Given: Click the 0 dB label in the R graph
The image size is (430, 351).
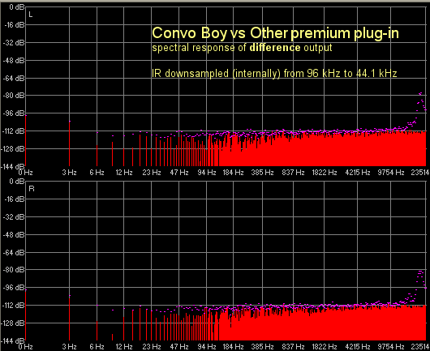Looking at the screenshot, I should click(17, 182).
